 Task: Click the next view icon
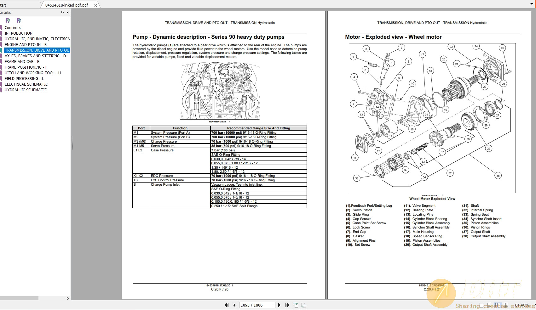point(303,305)
